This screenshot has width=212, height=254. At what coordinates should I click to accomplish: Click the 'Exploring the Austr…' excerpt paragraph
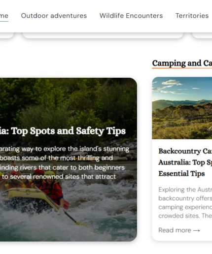pos(185,202)
